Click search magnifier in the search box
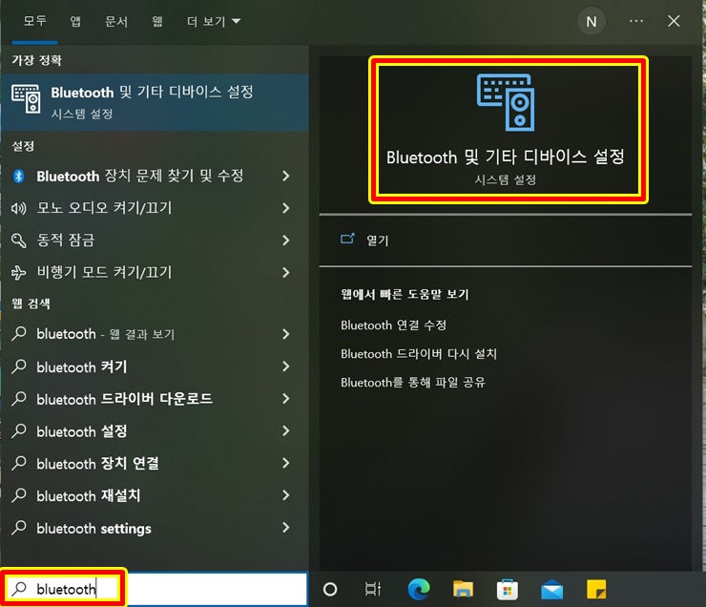 (x=19, y=589)
